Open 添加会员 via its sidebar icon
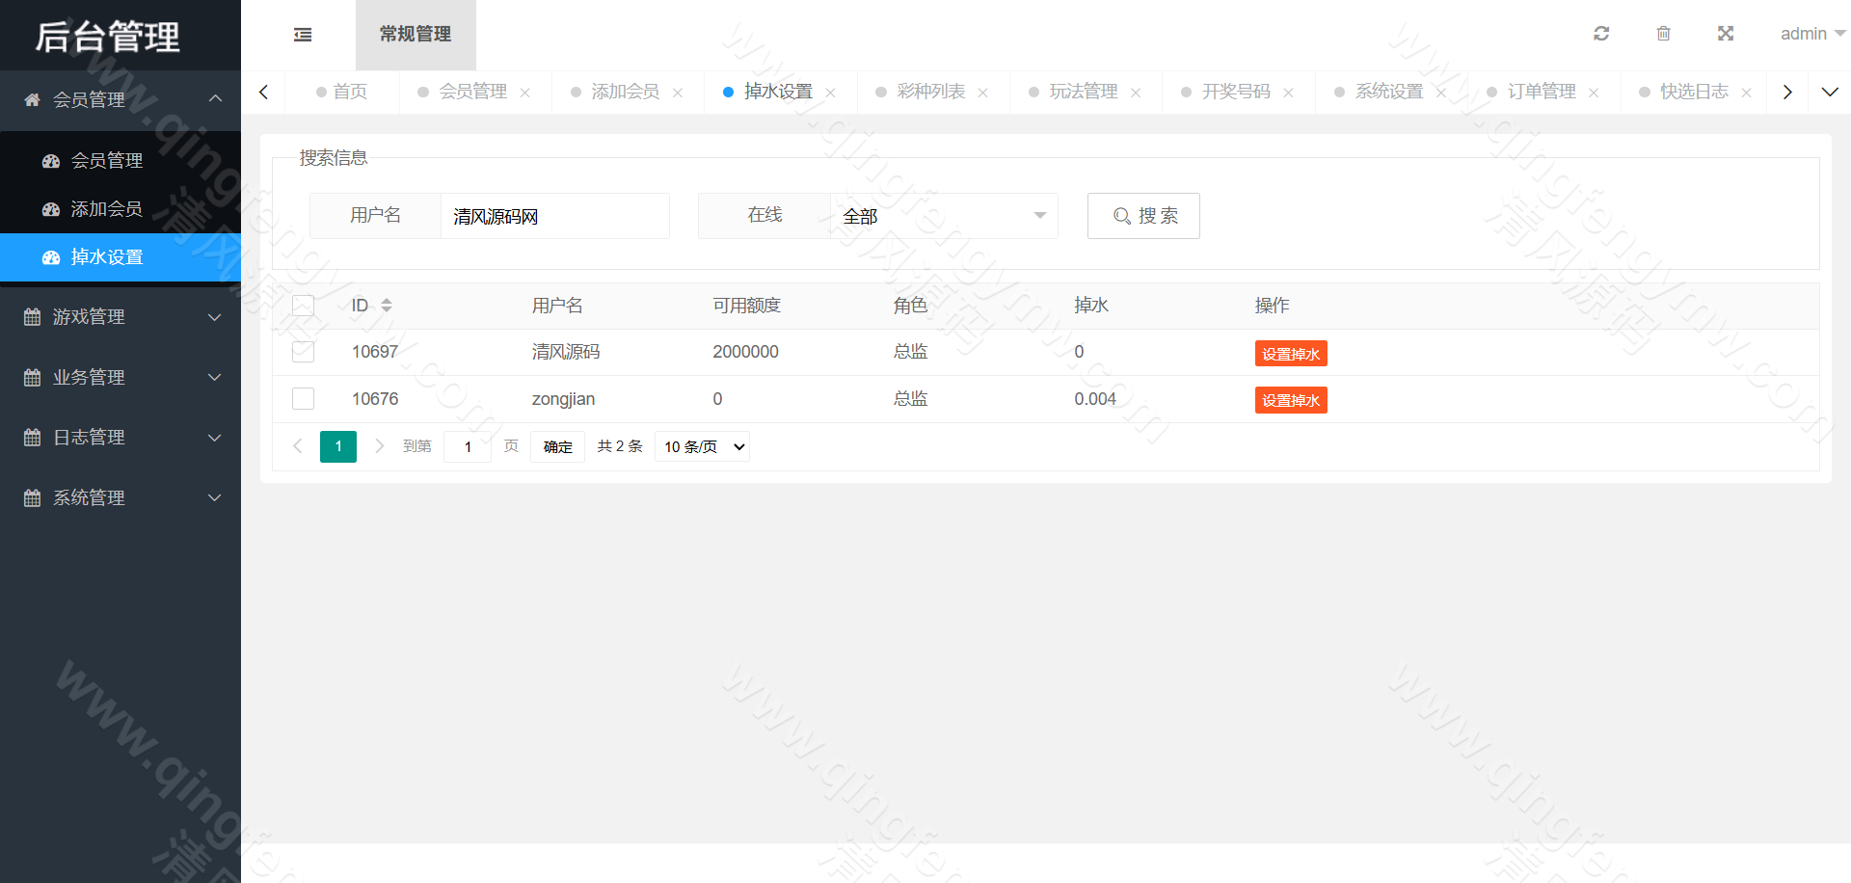This screenshot has height=883, width=1851. click(x=51, y=208)
